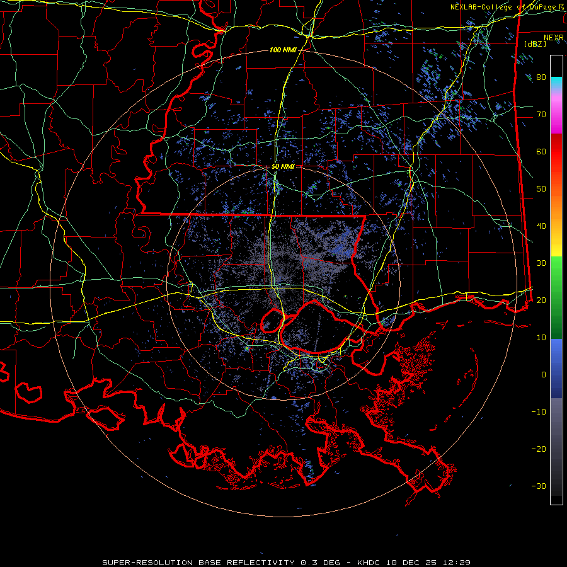This screenshot has width=567, height=567.
Task: Click the positive 20 value on the dBZ scale
Action: 541,300
